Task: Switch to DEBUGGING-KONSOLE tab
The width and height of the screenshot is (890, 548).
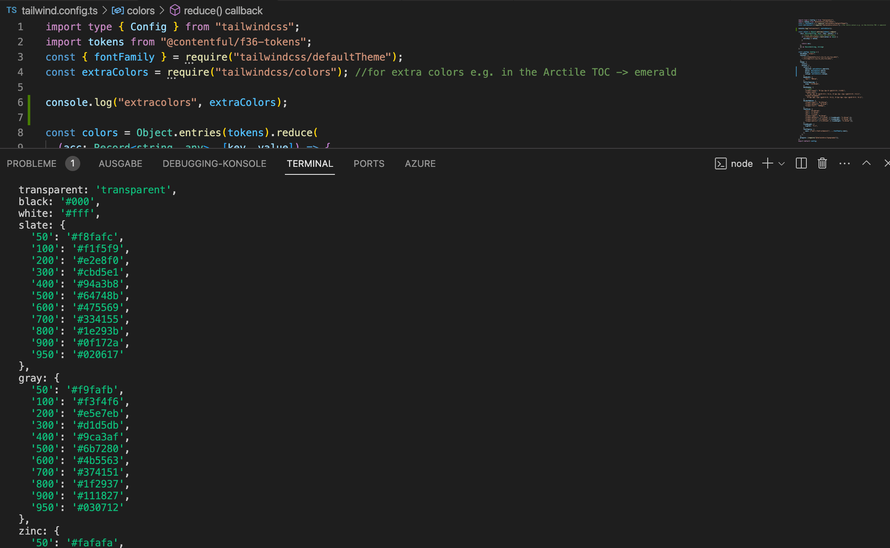Action: click(214, 163)
